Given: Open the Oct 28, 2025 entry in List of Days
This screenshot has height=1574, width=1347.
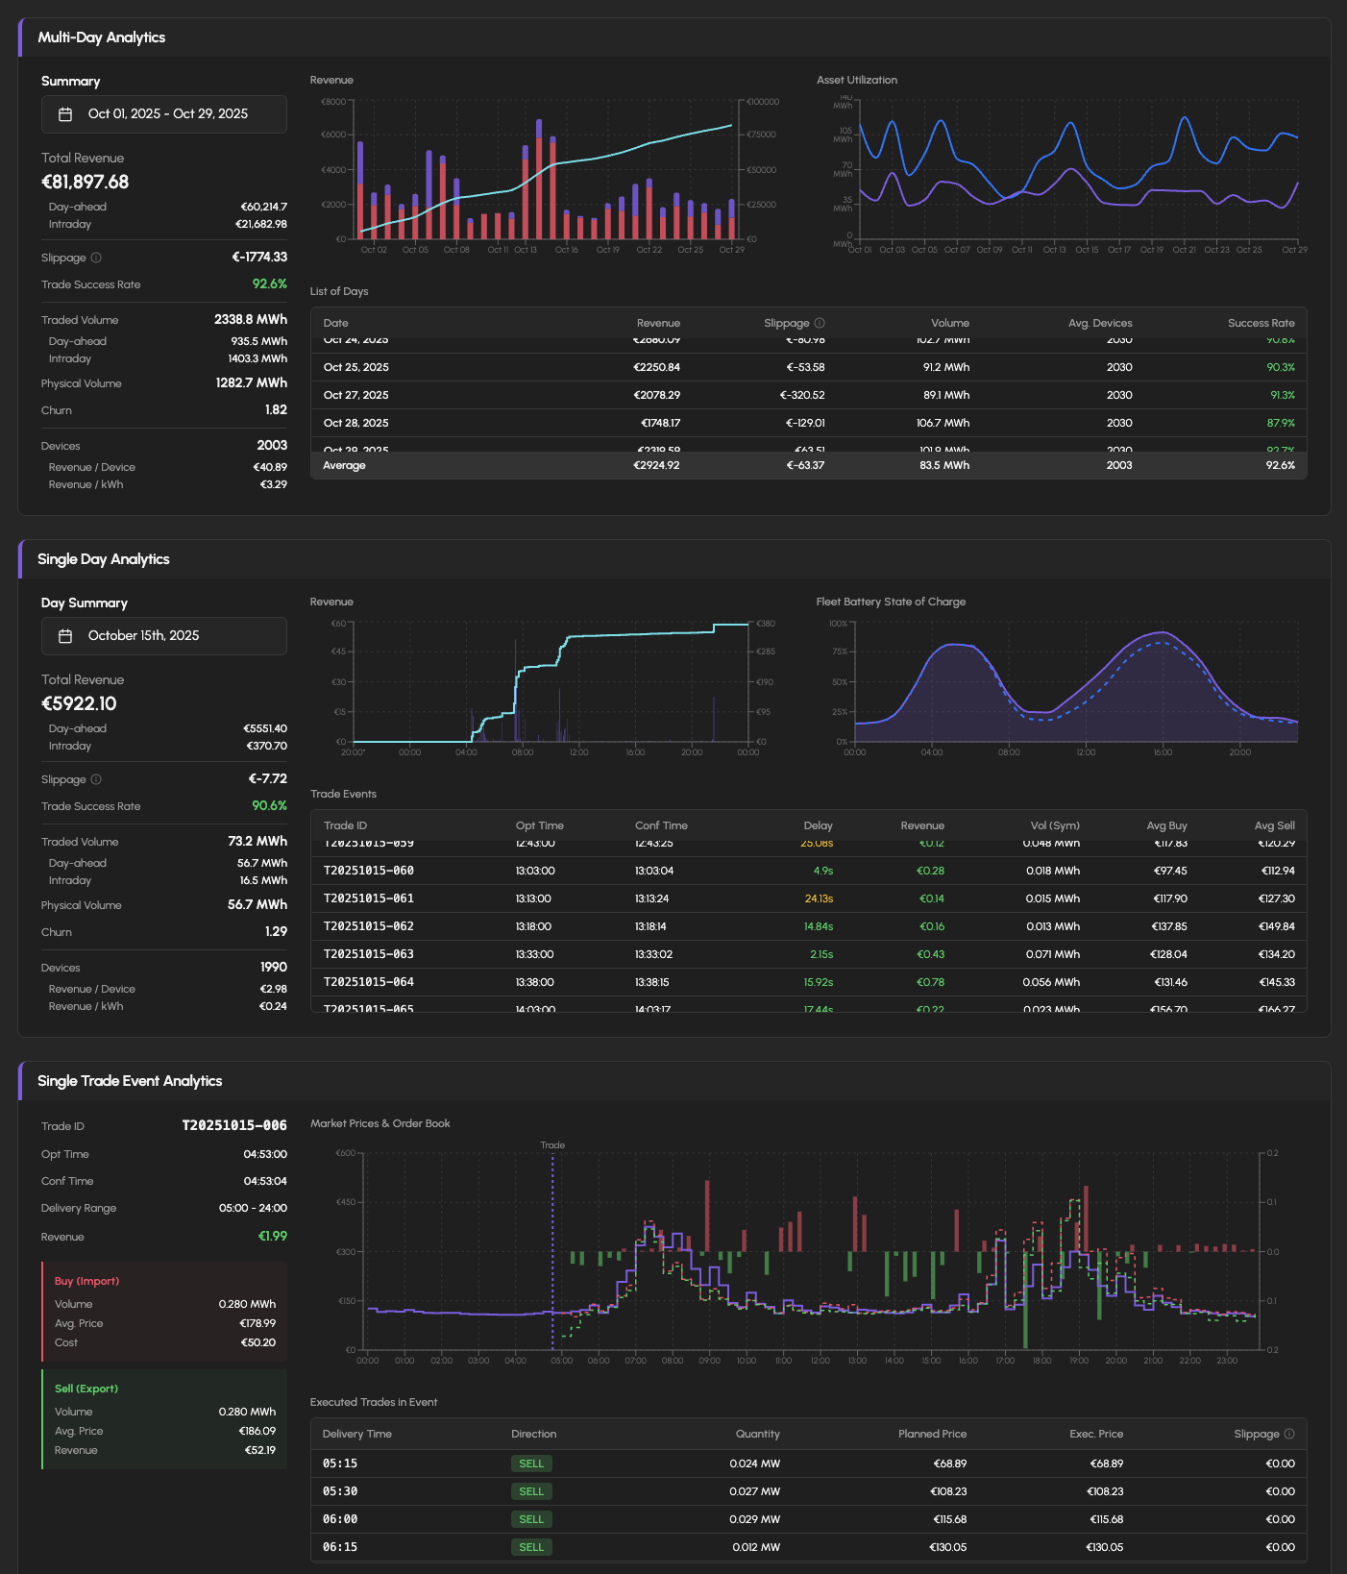Looking at the screenshot, I should coord(808,423).
